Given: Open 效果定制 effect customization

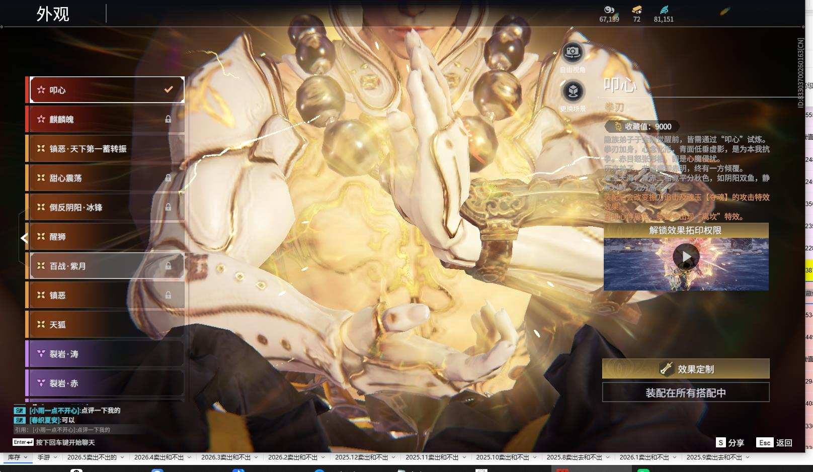Looking at the screenshot, I should [686, 369].
